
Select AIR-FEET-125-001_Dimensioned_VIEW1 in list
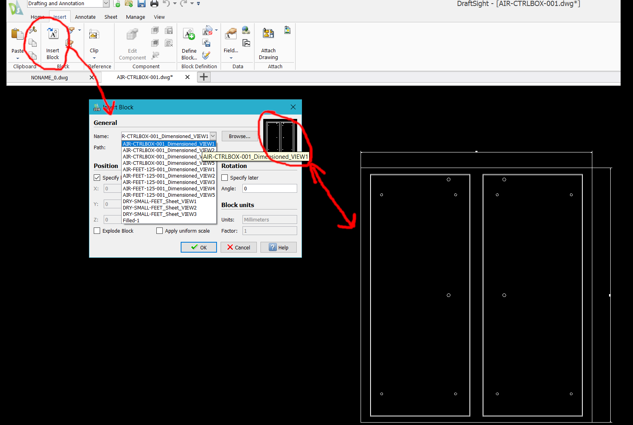169,170
